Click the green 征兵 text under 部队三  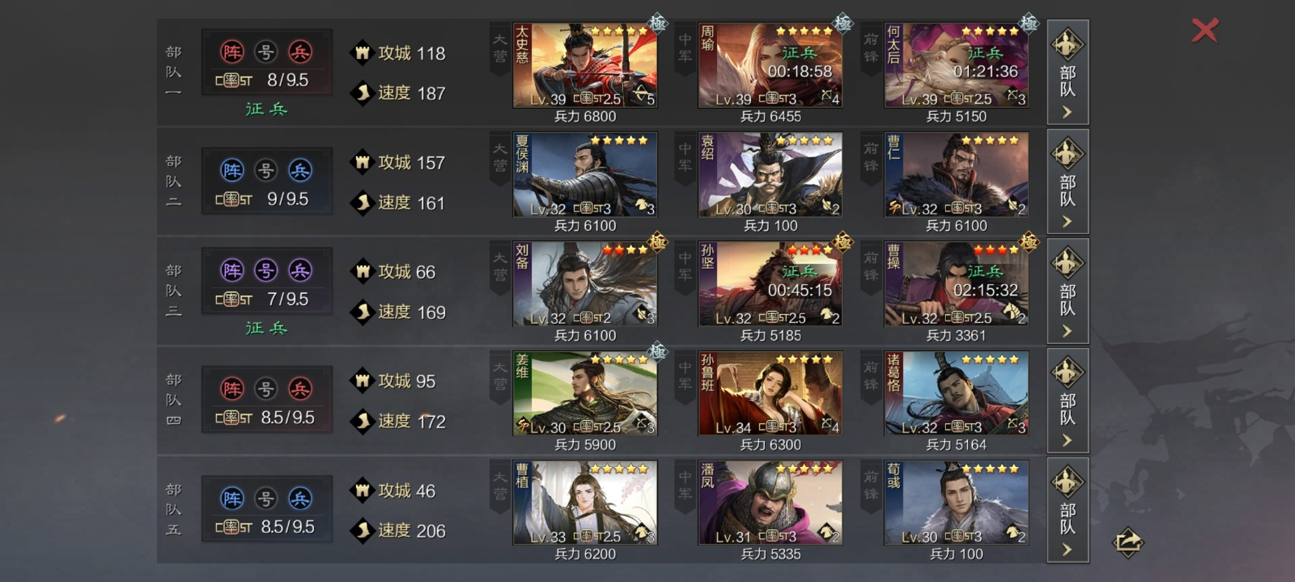[x=267, y=328]
